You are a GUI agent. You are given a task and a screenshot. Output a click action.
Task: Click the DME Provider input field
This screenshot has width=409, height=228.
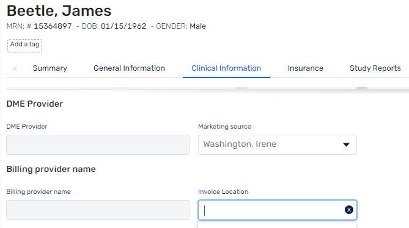click(98, 145)
